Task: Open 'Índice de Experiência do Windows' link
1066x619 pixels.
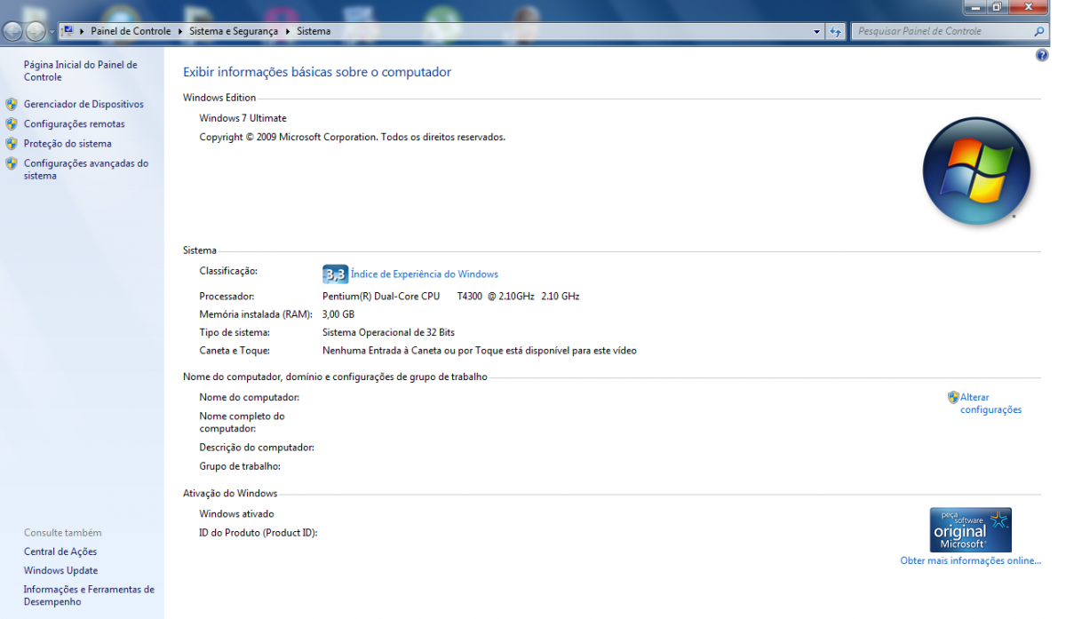Action: 425,274
